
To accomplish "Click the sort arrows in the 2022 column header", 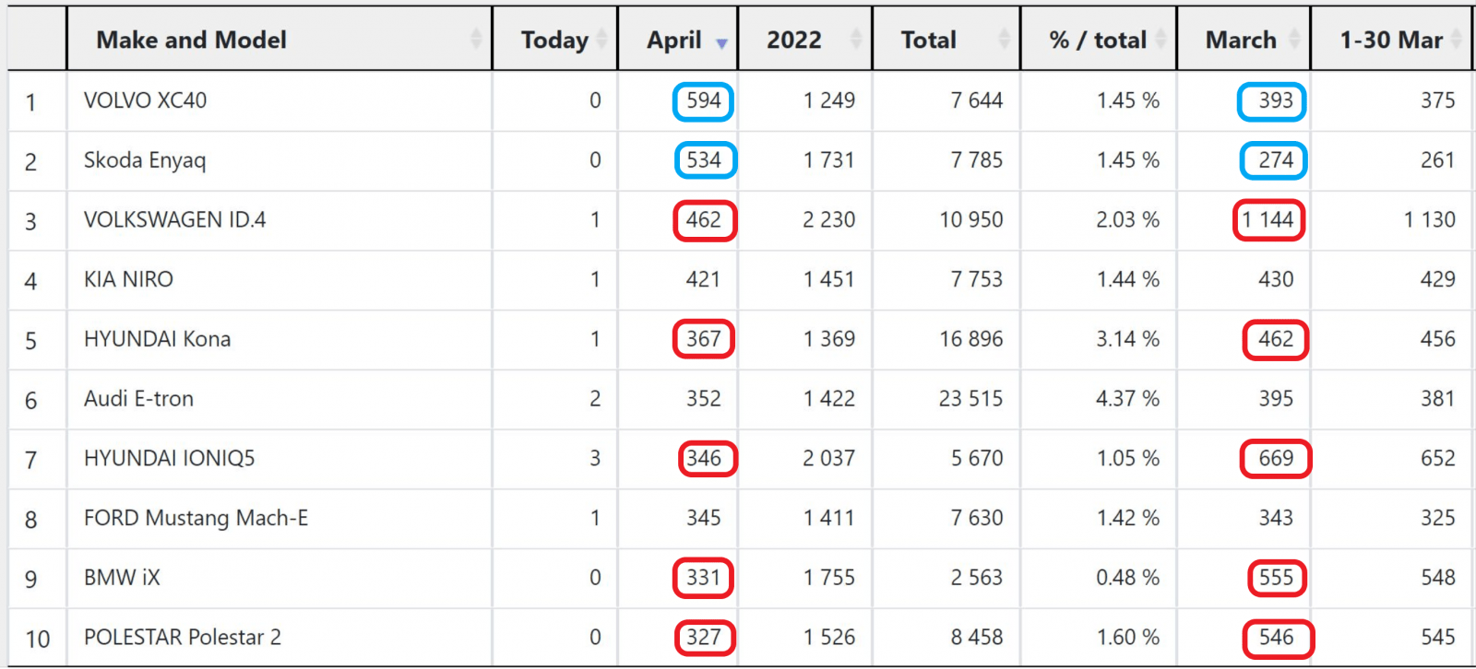I will [856, 39].
